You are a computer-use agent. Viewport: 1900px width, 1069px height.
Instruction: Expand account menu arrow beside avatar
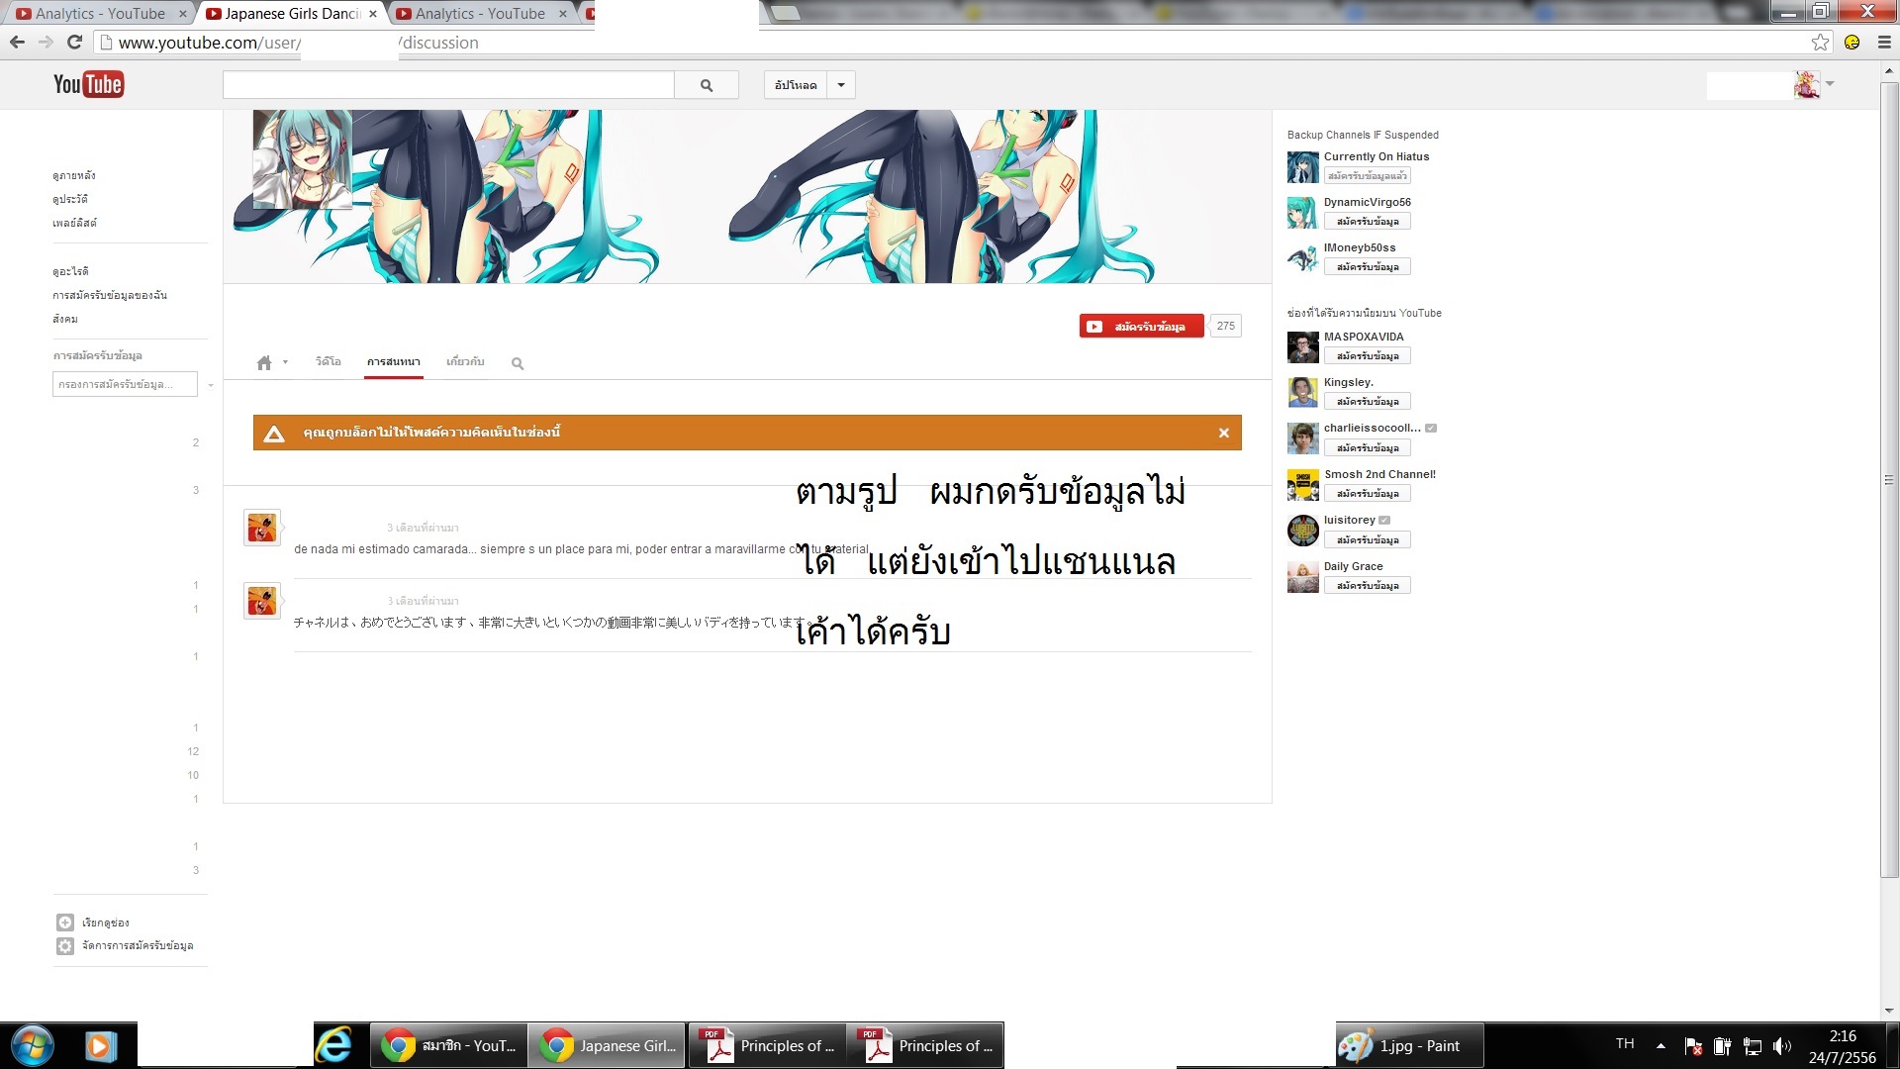1830,84
